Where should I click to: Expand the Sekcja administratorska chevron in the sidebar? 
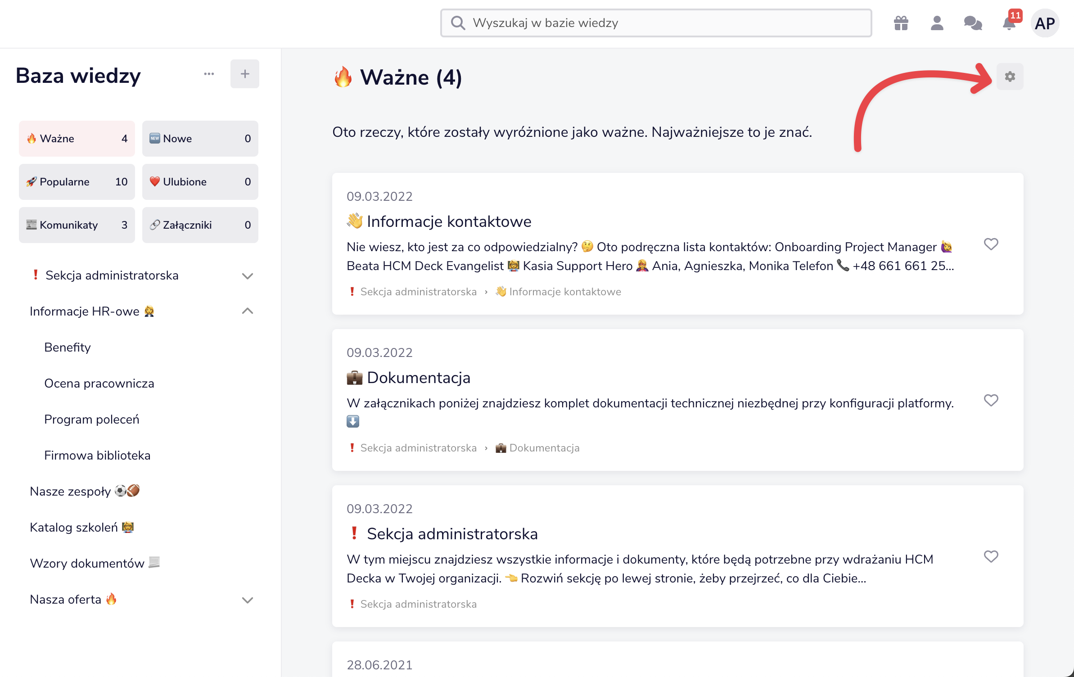(x=248, y=275)
